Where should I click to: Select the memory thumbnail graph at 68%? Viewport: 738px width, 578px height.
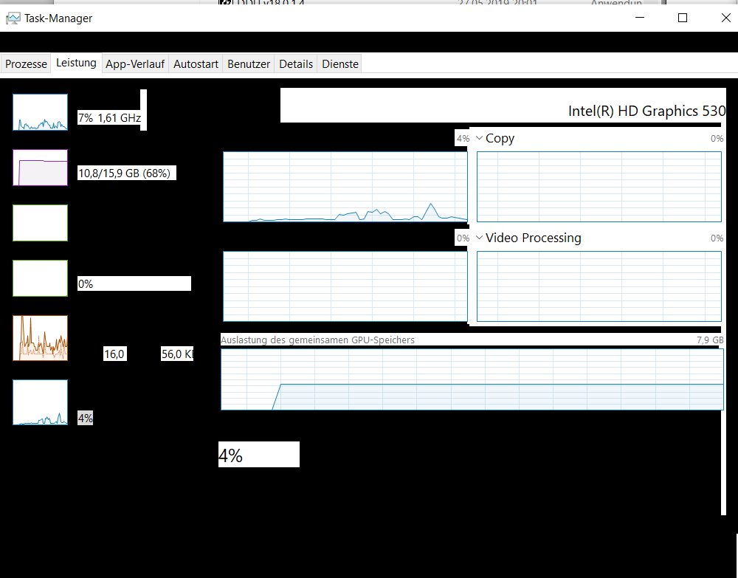[x=40, y=168]
